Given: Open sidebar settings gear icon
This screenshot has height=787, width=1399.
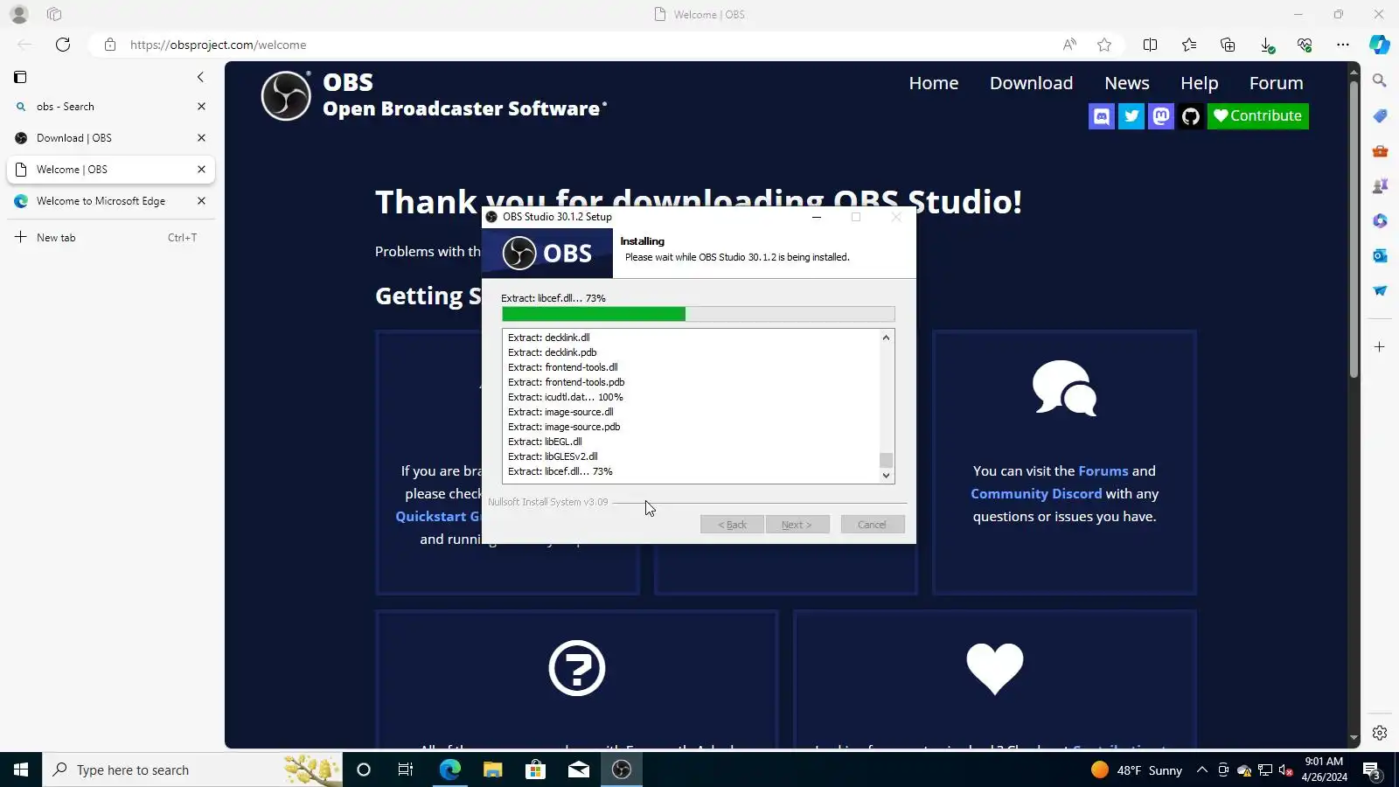Looking at the screenshot, I should (x=1380, y=733).
